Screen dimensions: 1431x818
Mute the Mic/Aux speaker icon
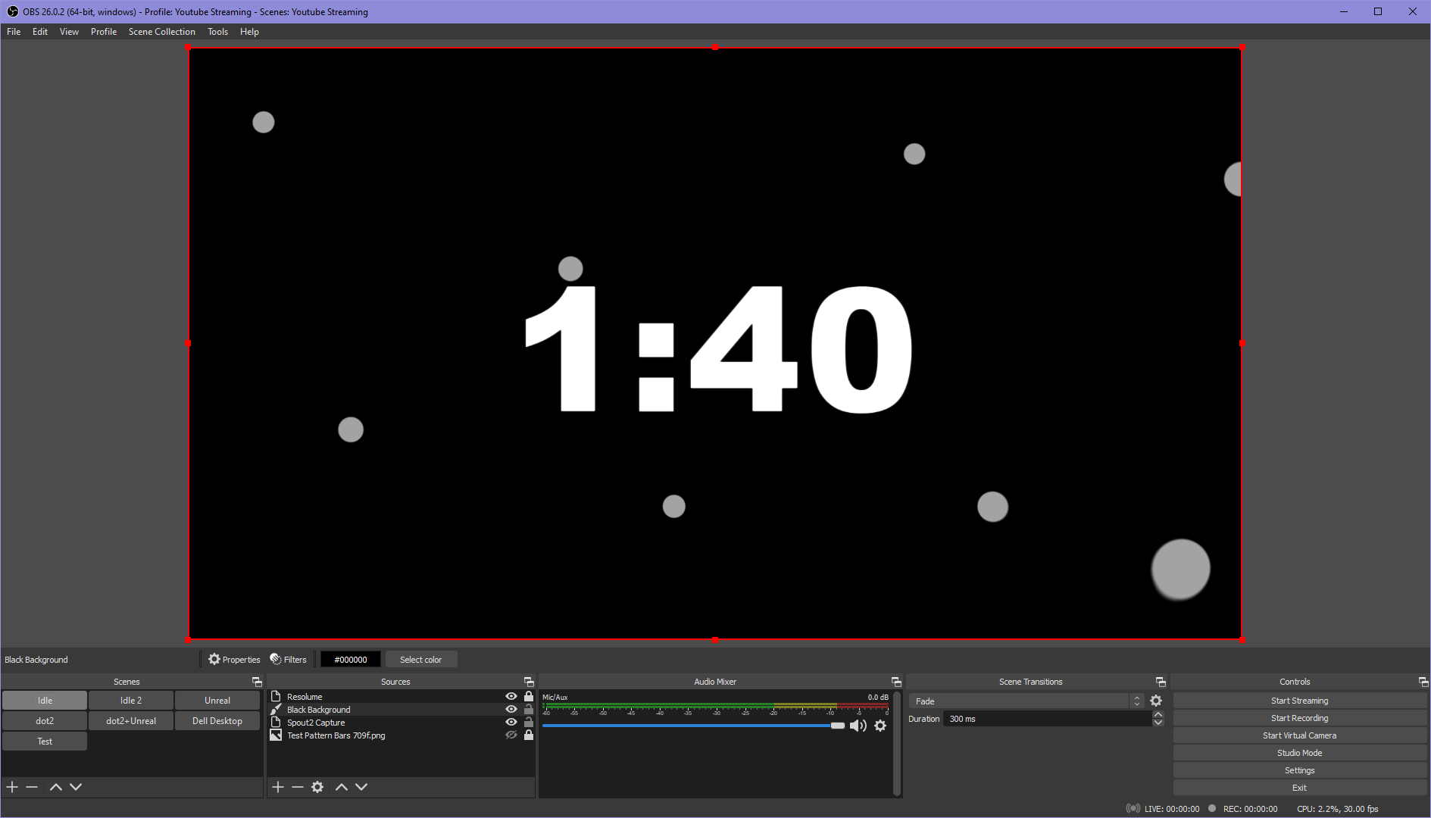click(859, 726)
